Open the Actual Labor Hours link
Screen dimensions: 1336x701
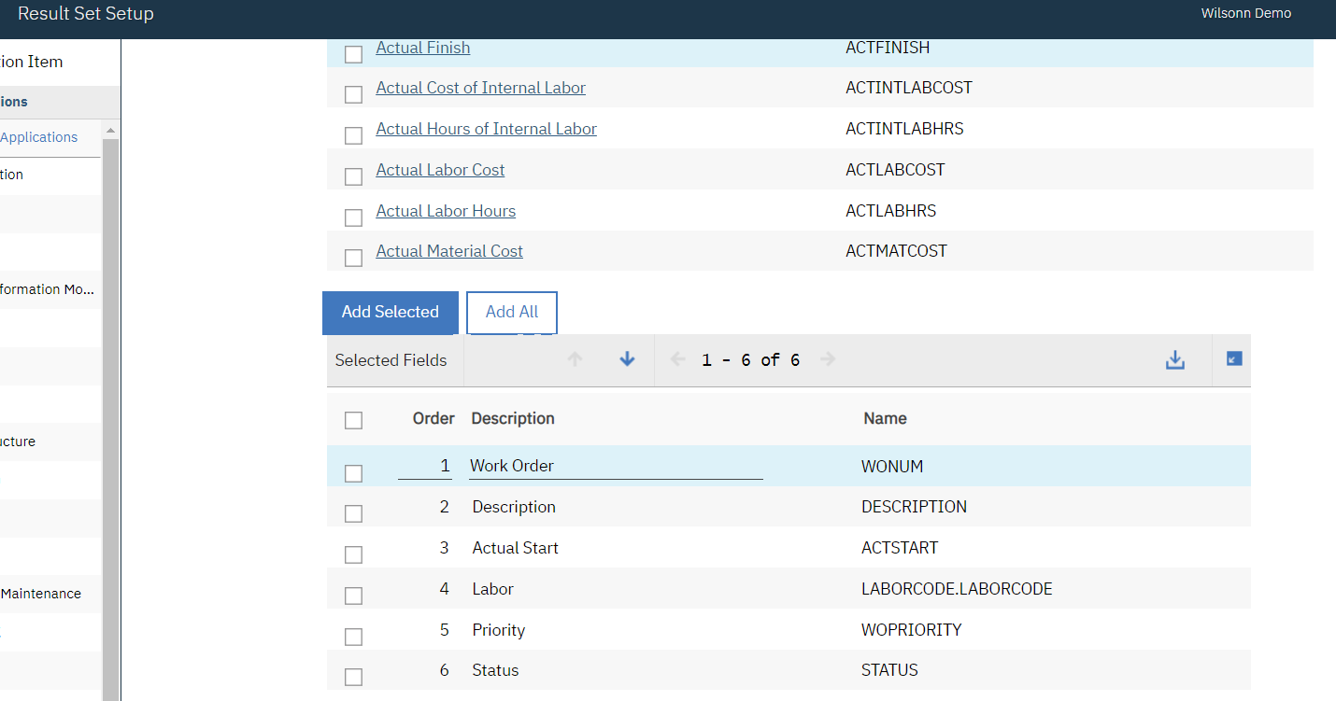(446, 210)
